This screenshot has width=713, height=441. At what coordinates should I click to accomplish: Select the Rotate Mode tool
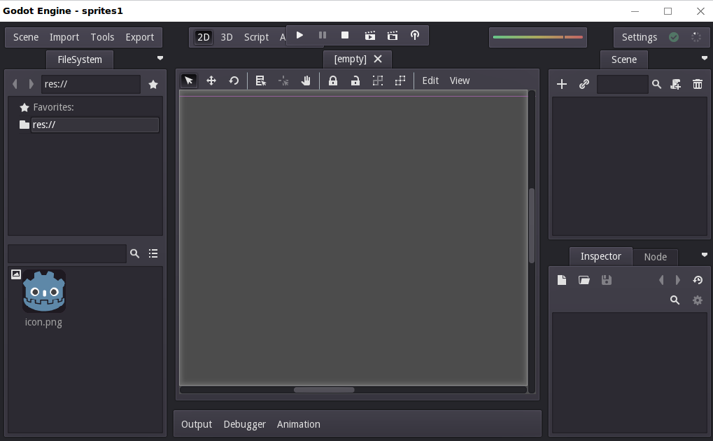[234, 80]
